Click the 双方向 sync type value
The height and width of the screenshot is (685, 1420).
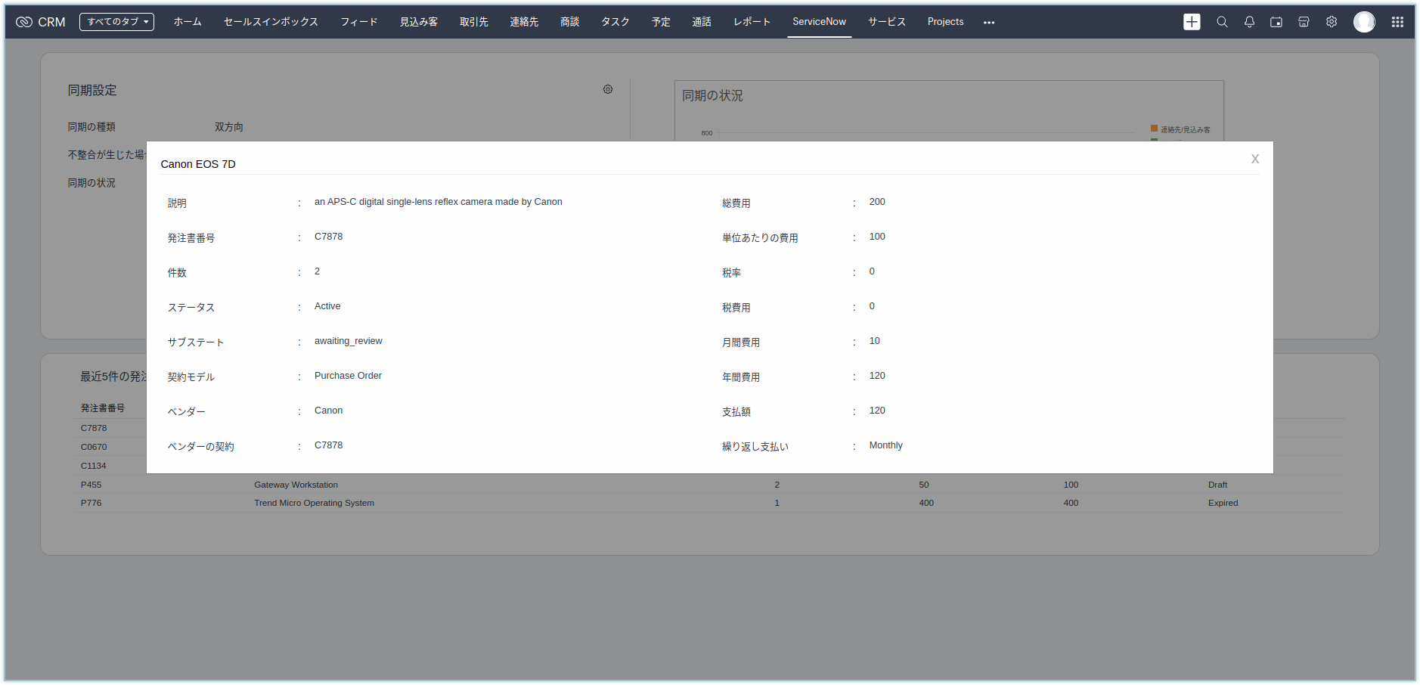(229, 127)
